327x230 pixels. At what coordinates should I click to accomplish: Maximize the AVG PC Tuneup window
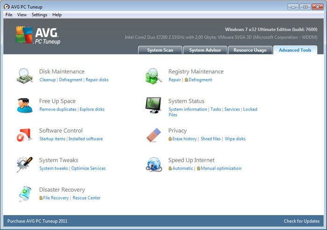coord(305,7)
